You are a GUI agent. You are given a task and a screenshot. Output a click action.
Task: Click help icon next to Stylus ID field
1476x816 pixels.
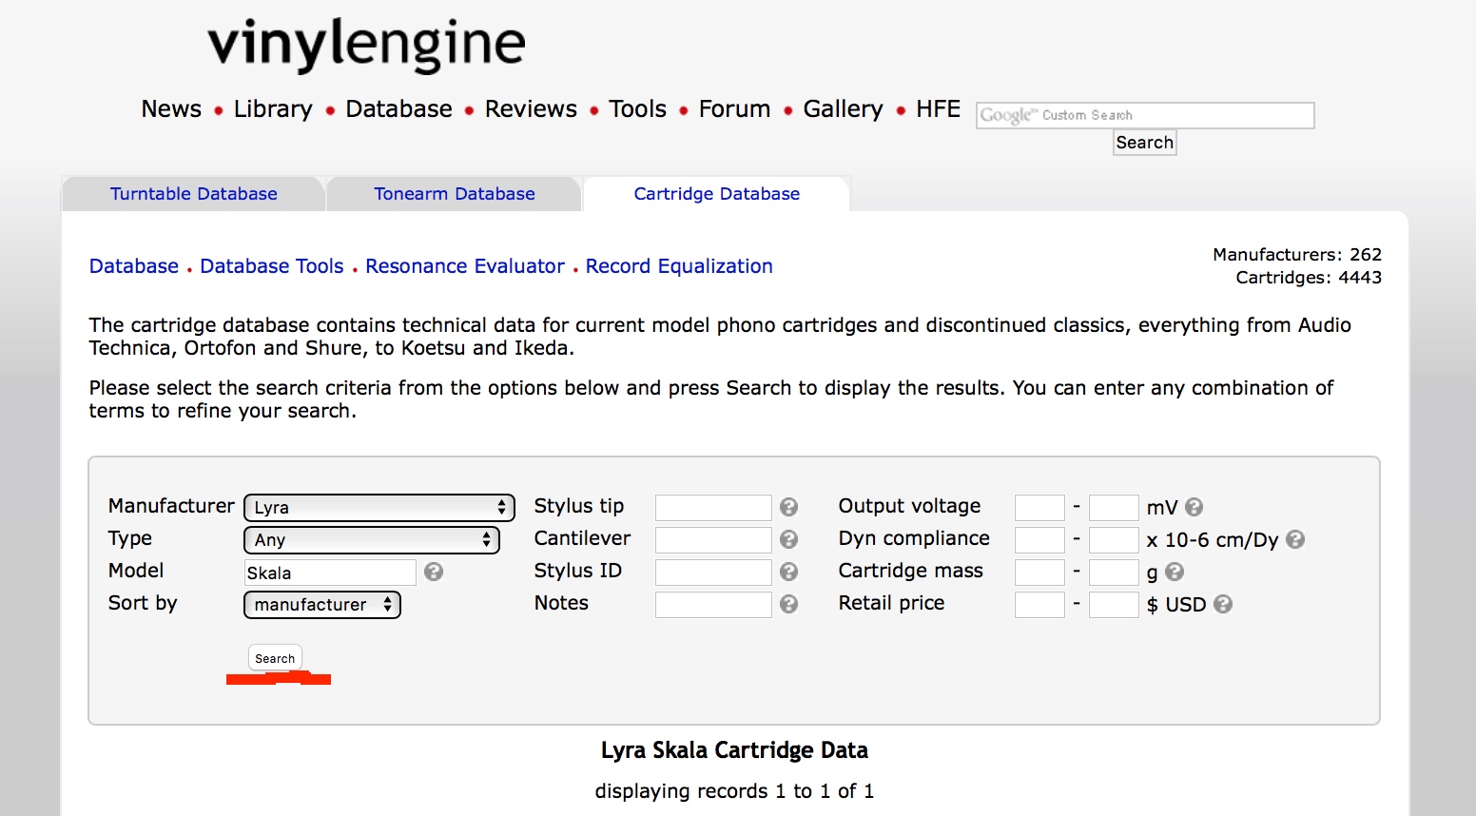coord(788,572)
